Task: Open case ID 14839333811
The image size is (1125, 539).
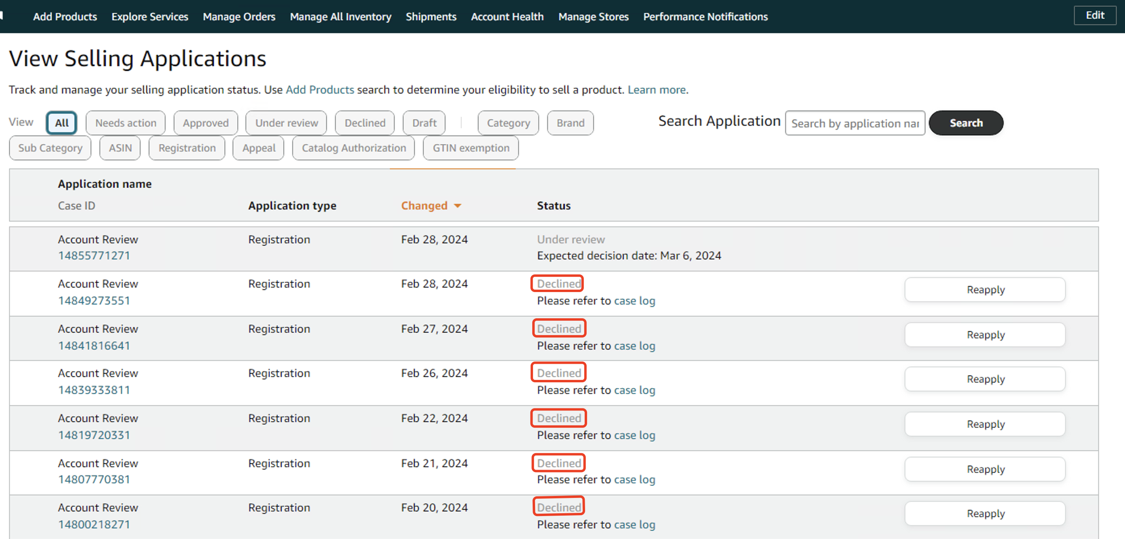Action: coord(94,390)
